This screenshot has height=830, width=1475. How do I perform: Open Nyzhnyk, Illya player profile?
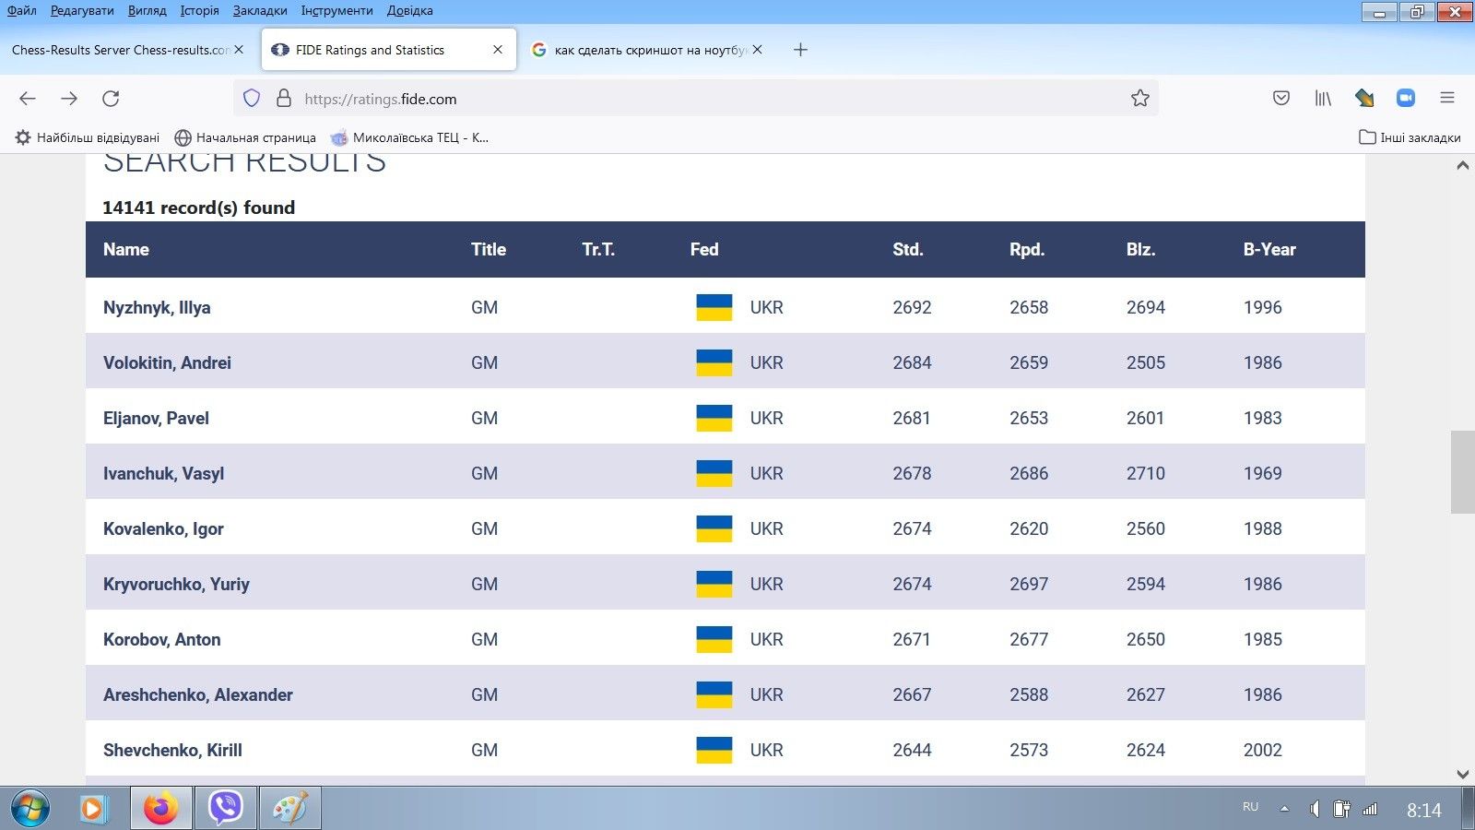(x=157, y=308)
